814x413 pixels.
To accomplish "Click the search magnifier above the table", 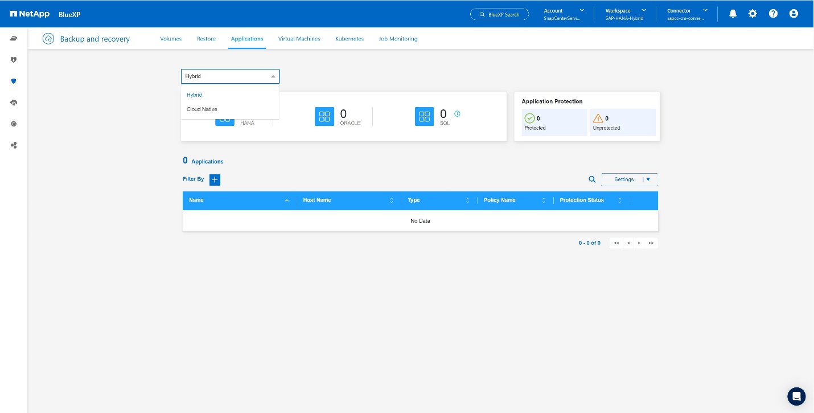I will pyautogui.click(x=592, y=179).
